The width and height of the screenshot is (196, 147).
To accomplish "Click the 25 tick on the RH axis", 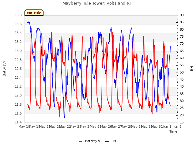I will (x=182, y=108).
